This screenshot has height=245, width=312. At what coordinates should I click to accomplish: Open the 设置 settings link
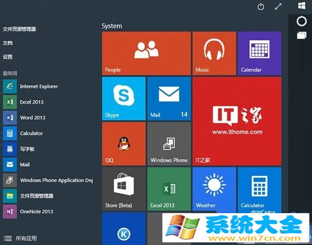pos(8,57)
